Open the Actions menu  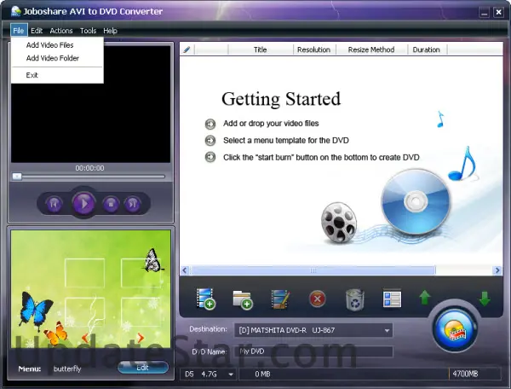pyautogui.click(x=61, y=31)
